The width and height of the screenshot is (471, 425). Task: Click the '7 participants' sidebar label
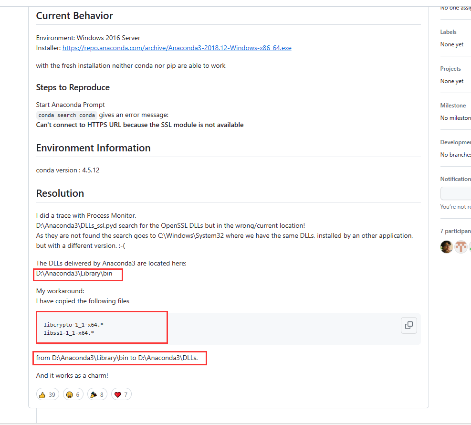point(455,231)
